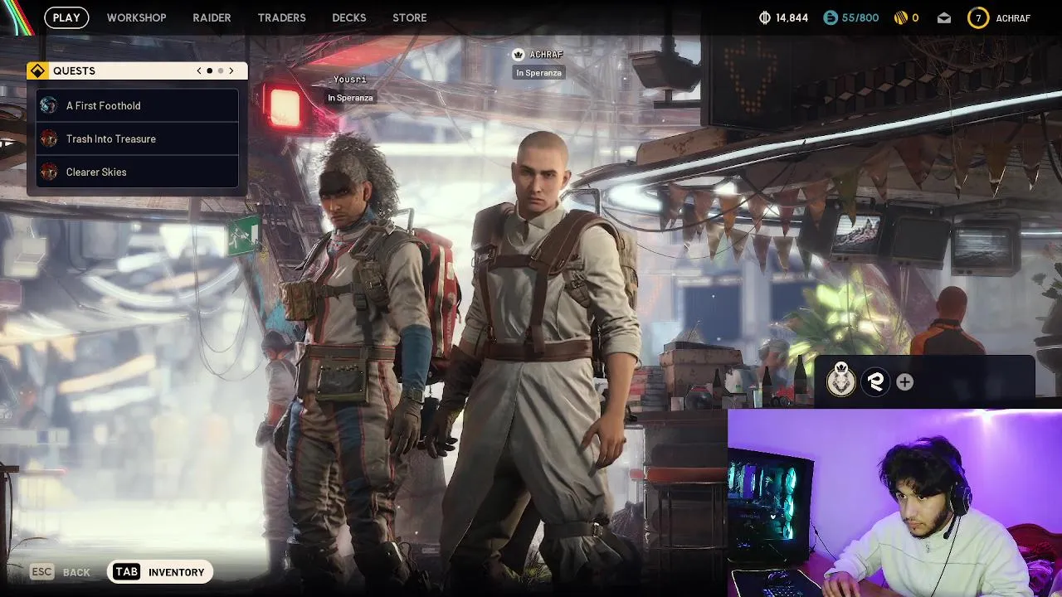Add a party member with plus icon
This screenshot has height=597, width=1062.
[904, 381]
